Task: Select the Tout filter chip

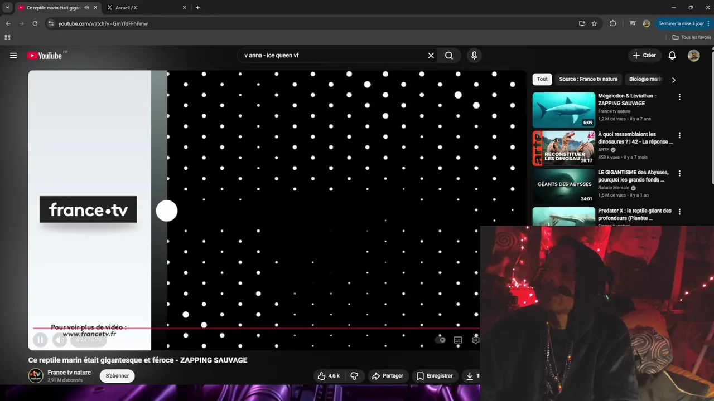Action: (x=542, y=79)
